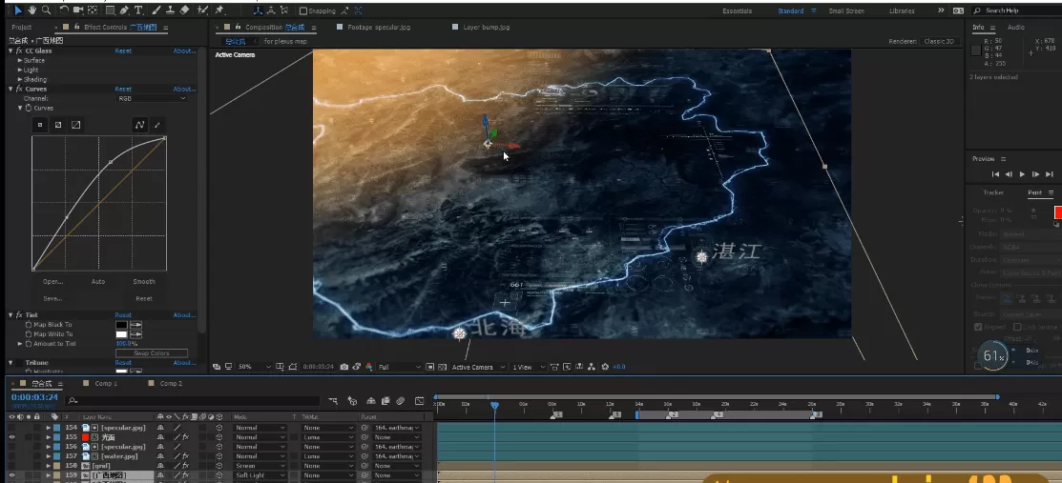The width and height of the screenshot is (1062, 483).
Task: Select the Zoom magnifier tool
Action: click(x=46, y=10)
